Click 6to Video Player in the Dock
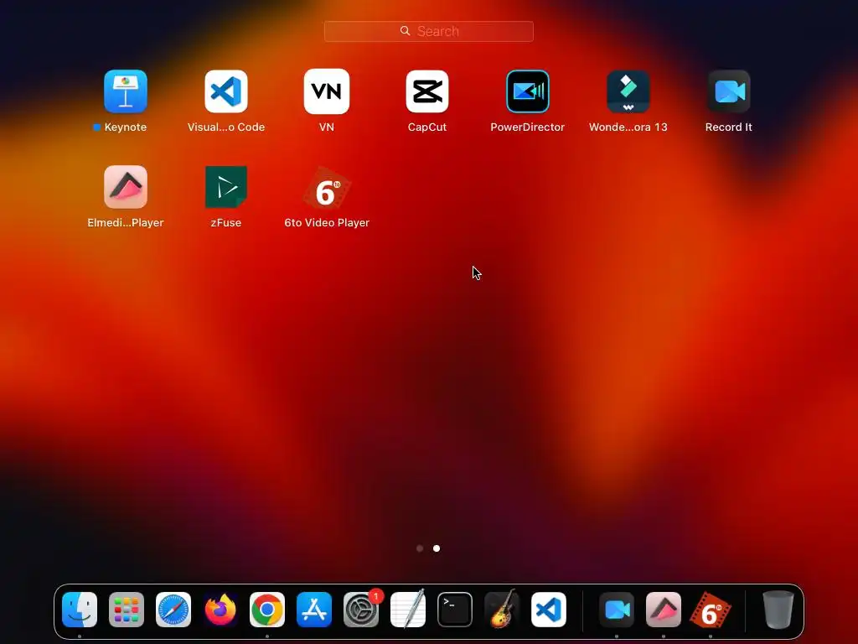858x644 pixels. coord(711,610)
